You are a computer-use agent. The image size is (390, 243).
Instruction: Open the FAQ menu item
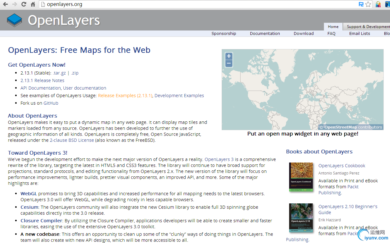[331, 33]
